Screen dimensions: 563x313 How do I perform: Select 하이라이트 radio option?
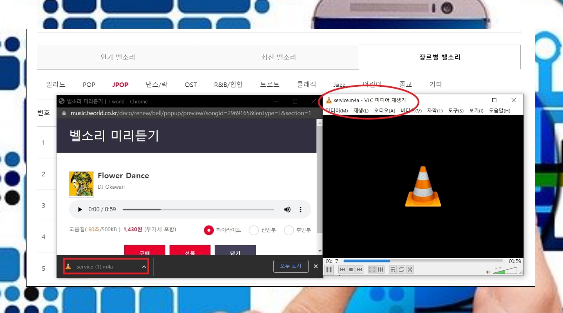(208, 230)
